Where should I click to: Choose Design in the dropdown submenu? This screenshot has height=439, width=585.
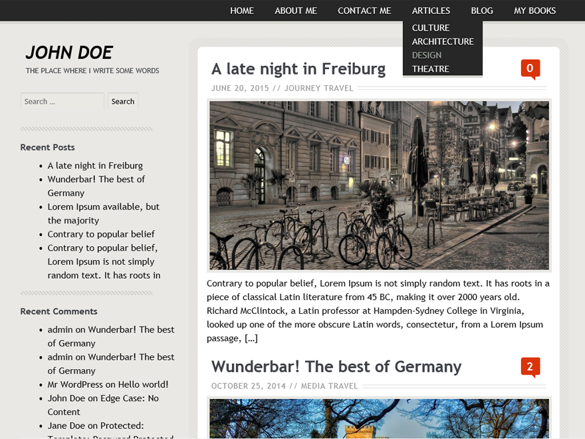[x=427, y=55]
